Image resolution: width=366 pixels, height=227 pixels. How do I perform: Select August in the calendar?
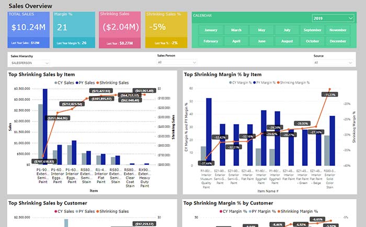point(287,41)
